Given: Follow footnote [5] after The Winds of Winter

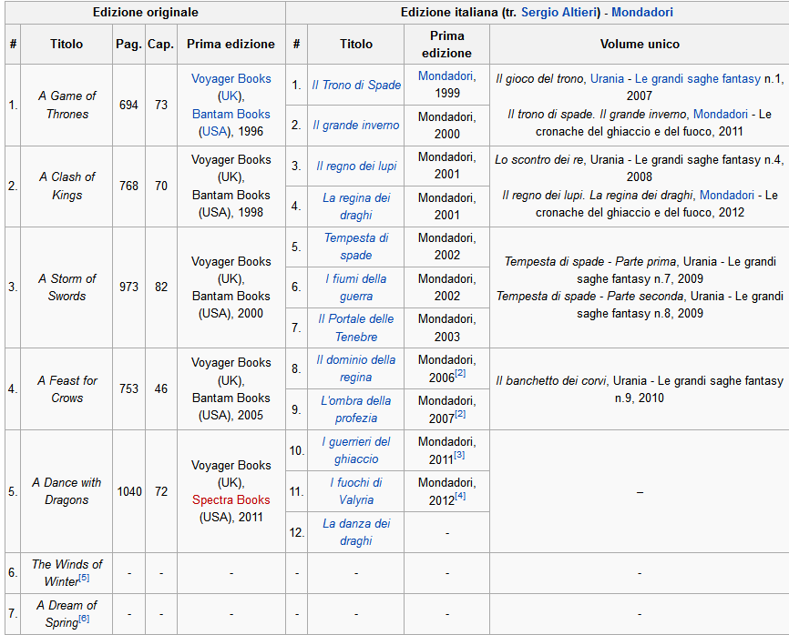Looking at the screenshot, I should 84,578.
